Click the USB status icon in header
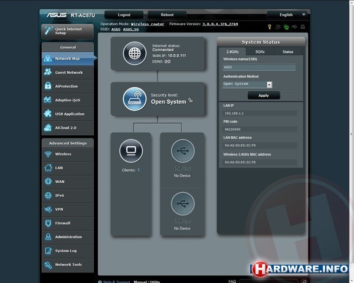The height and width of the screenshot is (283, 354). (294, 27)
